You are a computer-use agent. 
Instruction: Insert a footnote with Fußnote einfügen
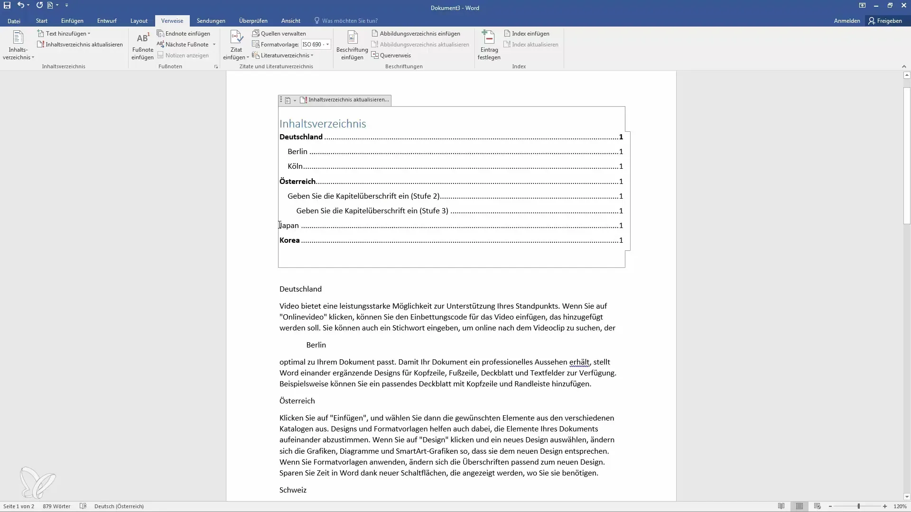(x=142, y=46)
